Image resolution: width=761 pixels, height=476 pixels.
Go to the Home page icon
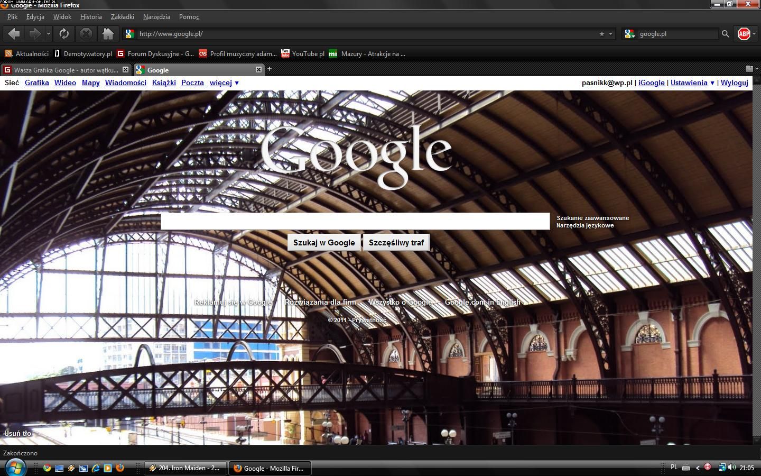108,34
